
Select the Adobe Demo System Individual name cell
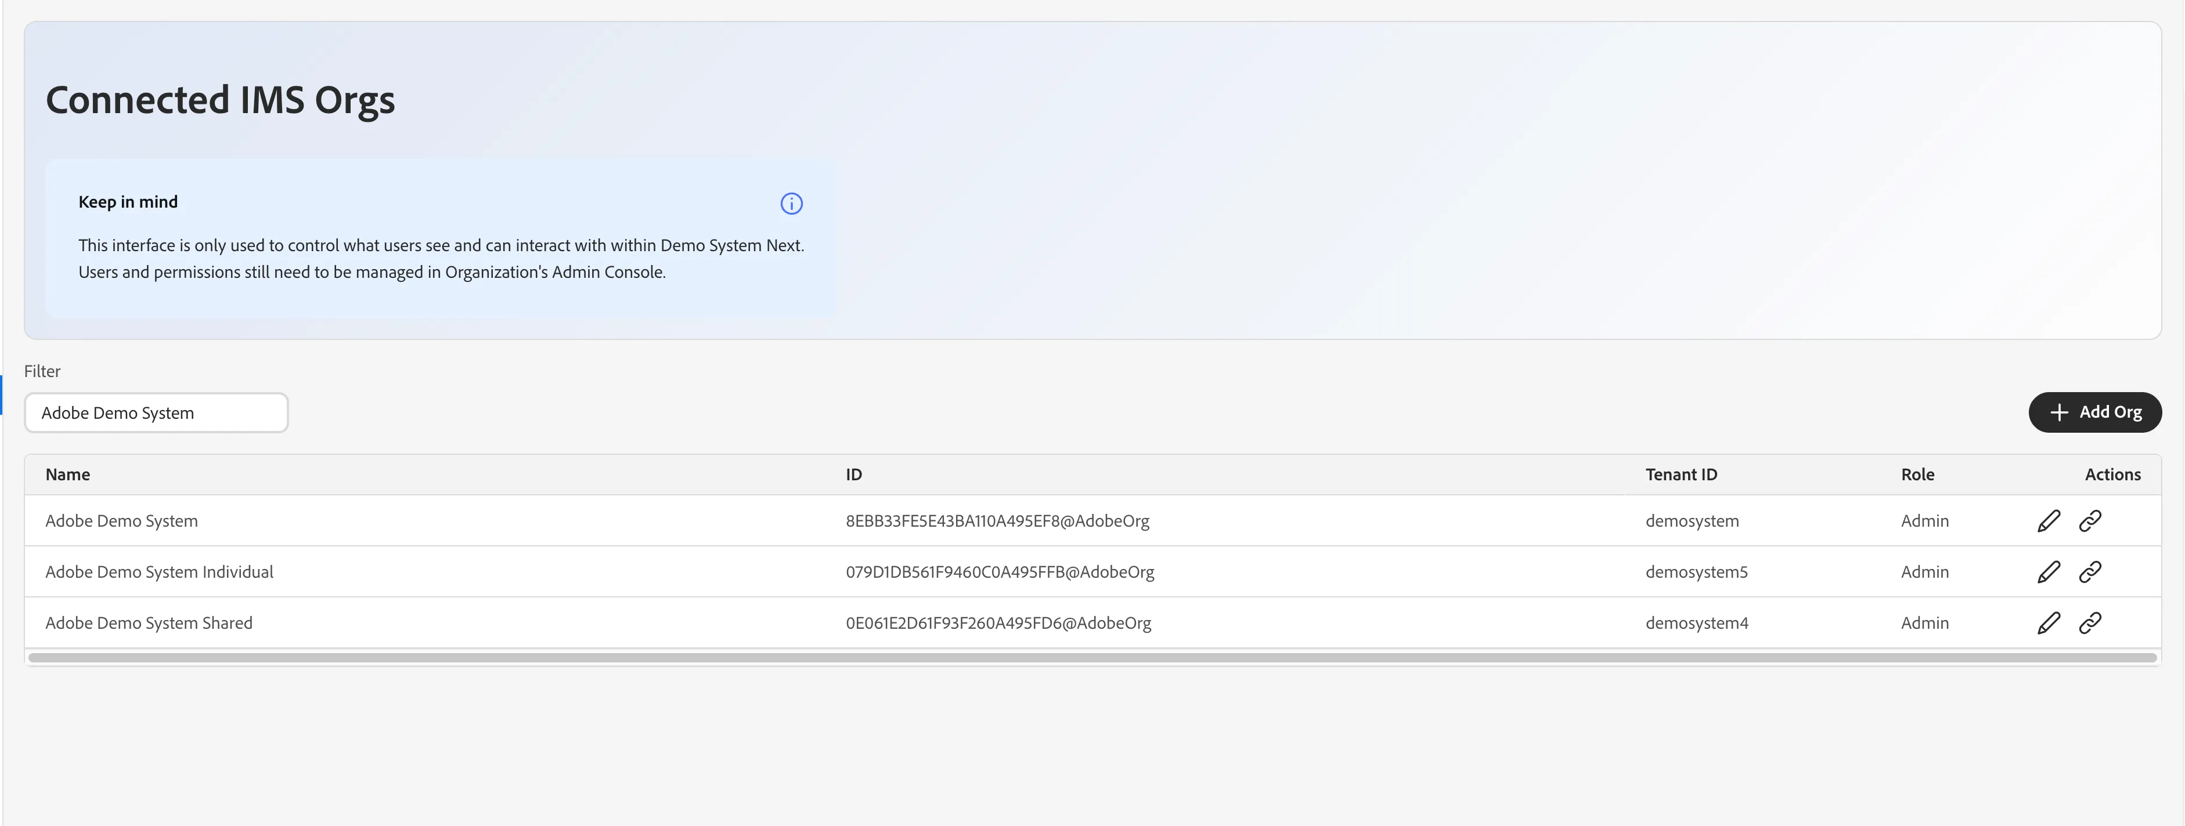pos(160,572)
